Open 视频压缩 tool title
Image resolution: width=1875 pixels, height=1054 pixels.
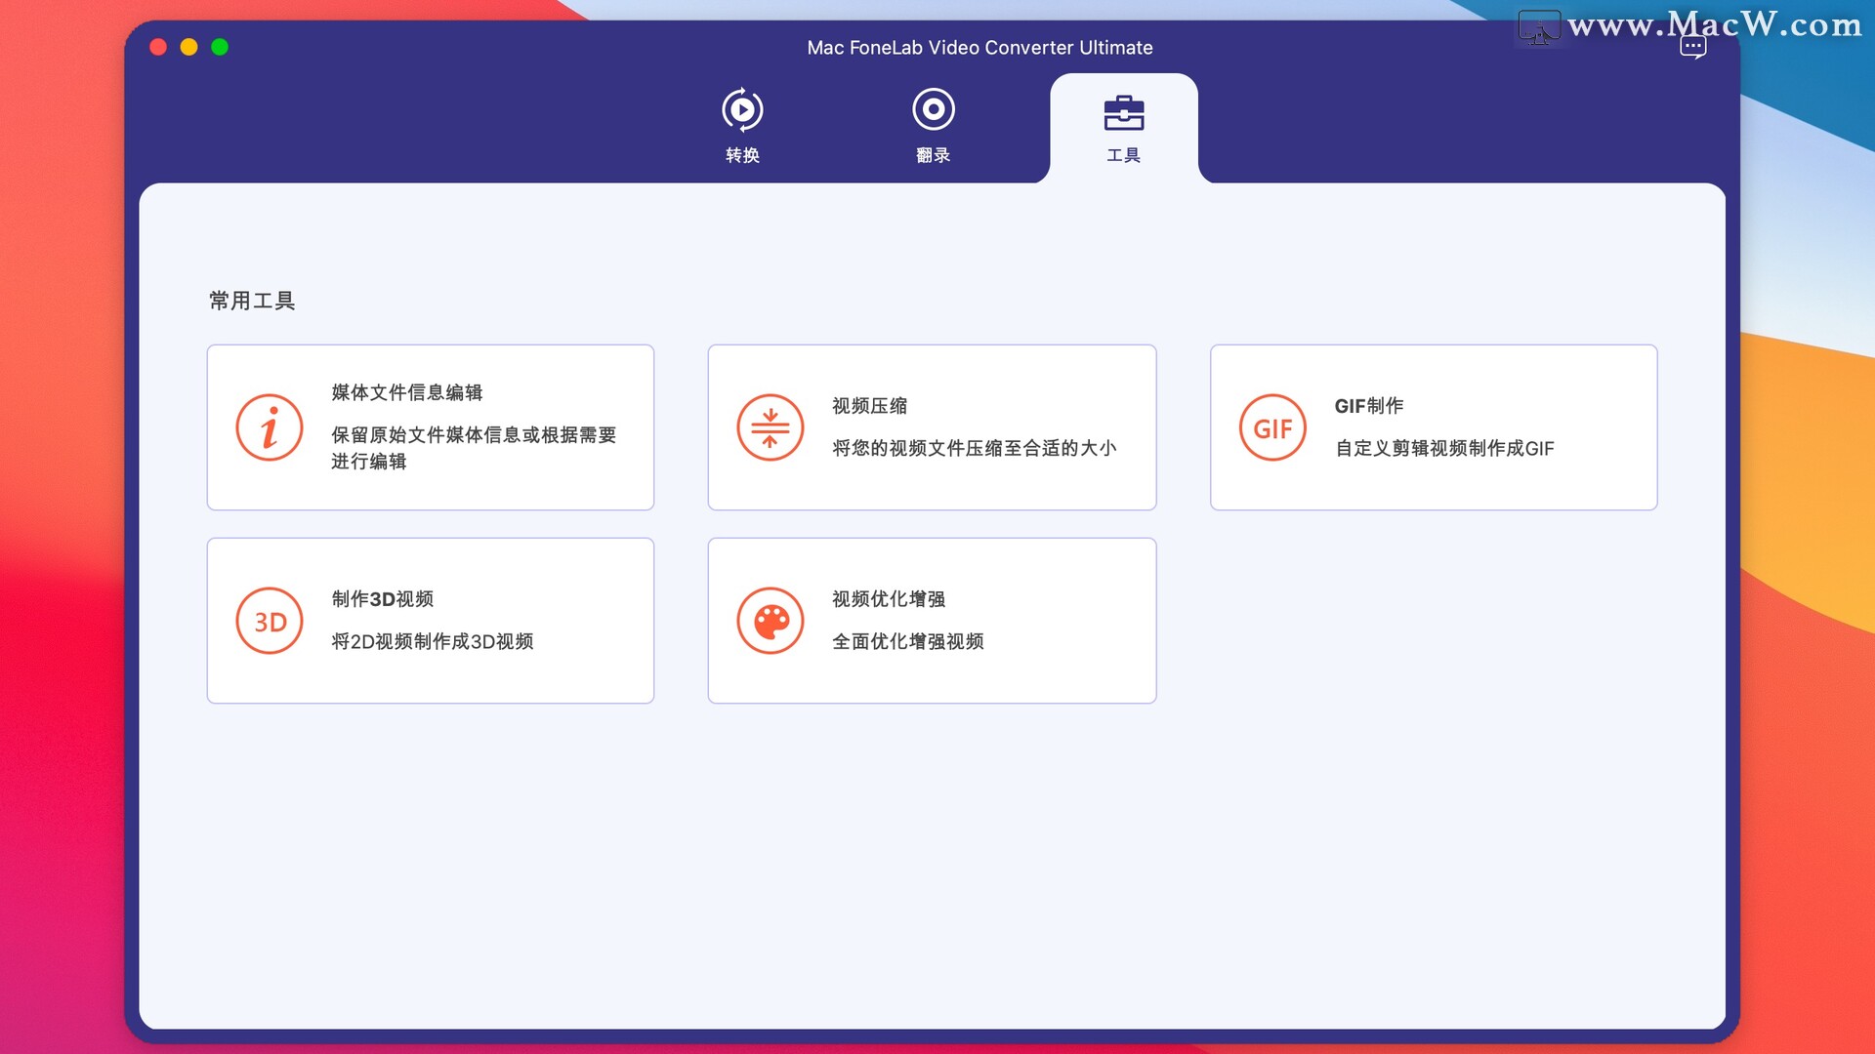coord(870,406)
